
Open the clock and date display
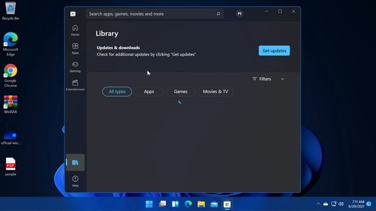pos(356,204)
